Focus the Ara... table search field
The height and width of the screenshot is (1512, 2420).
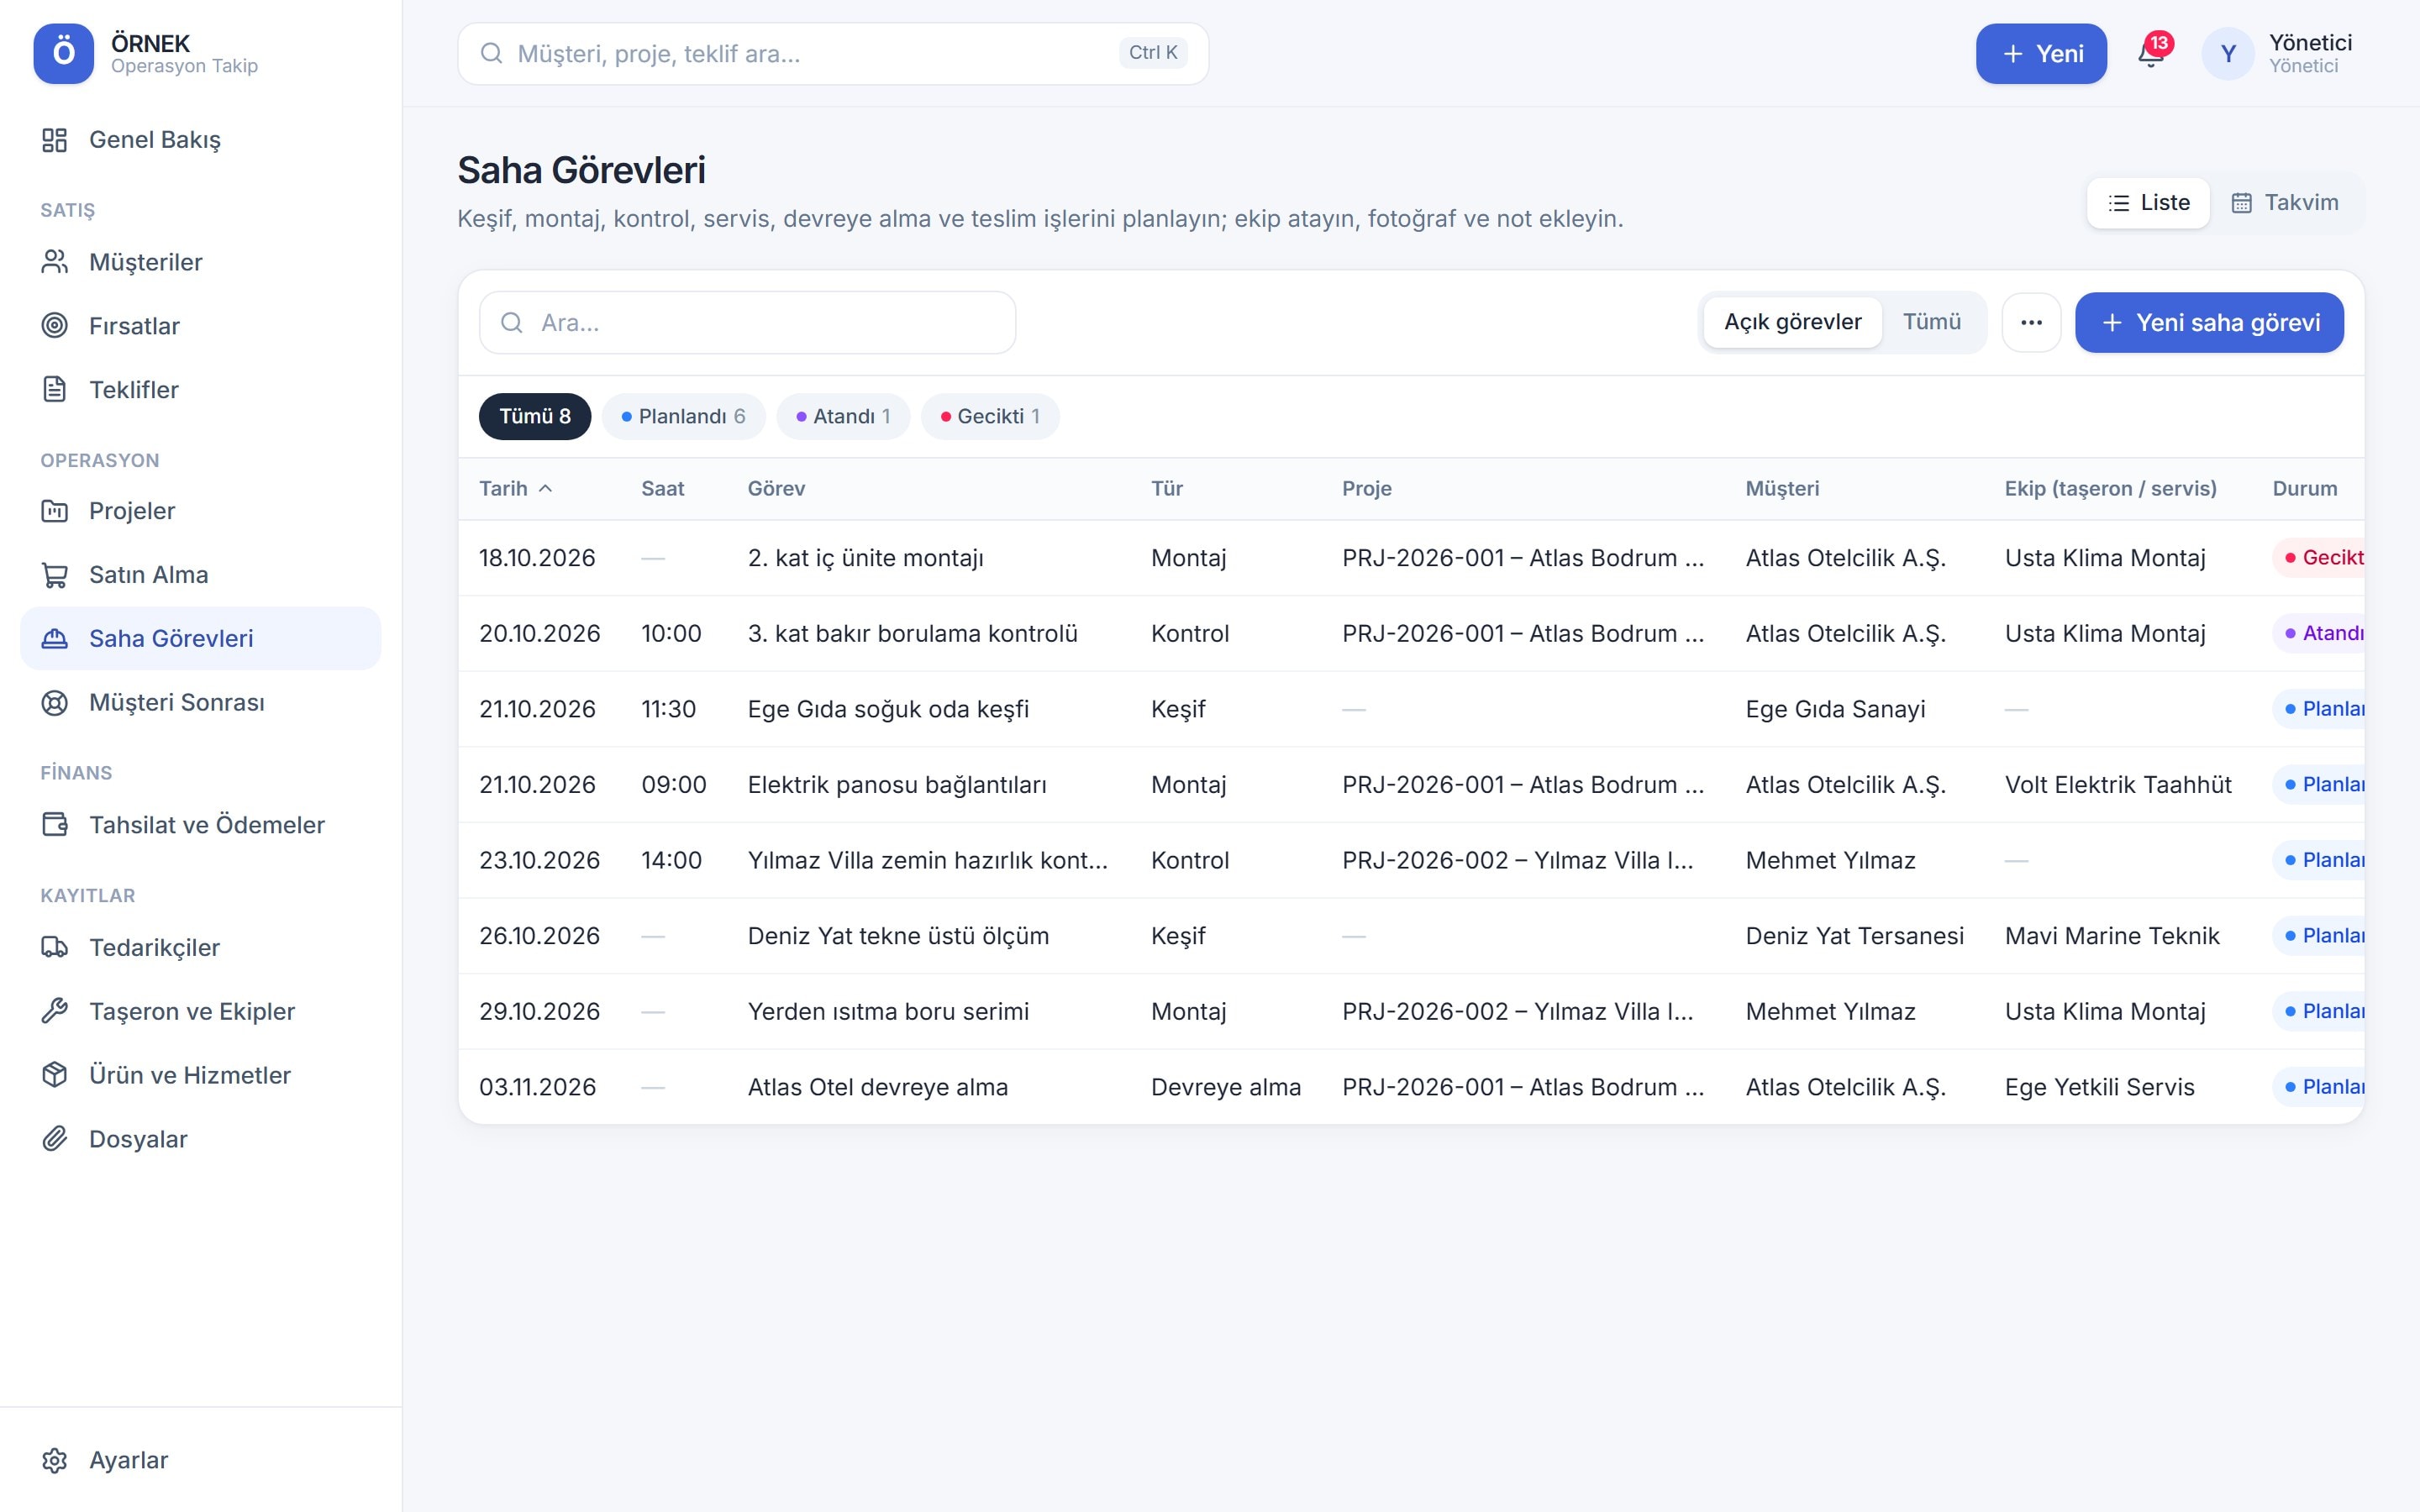tap(747, 323)
